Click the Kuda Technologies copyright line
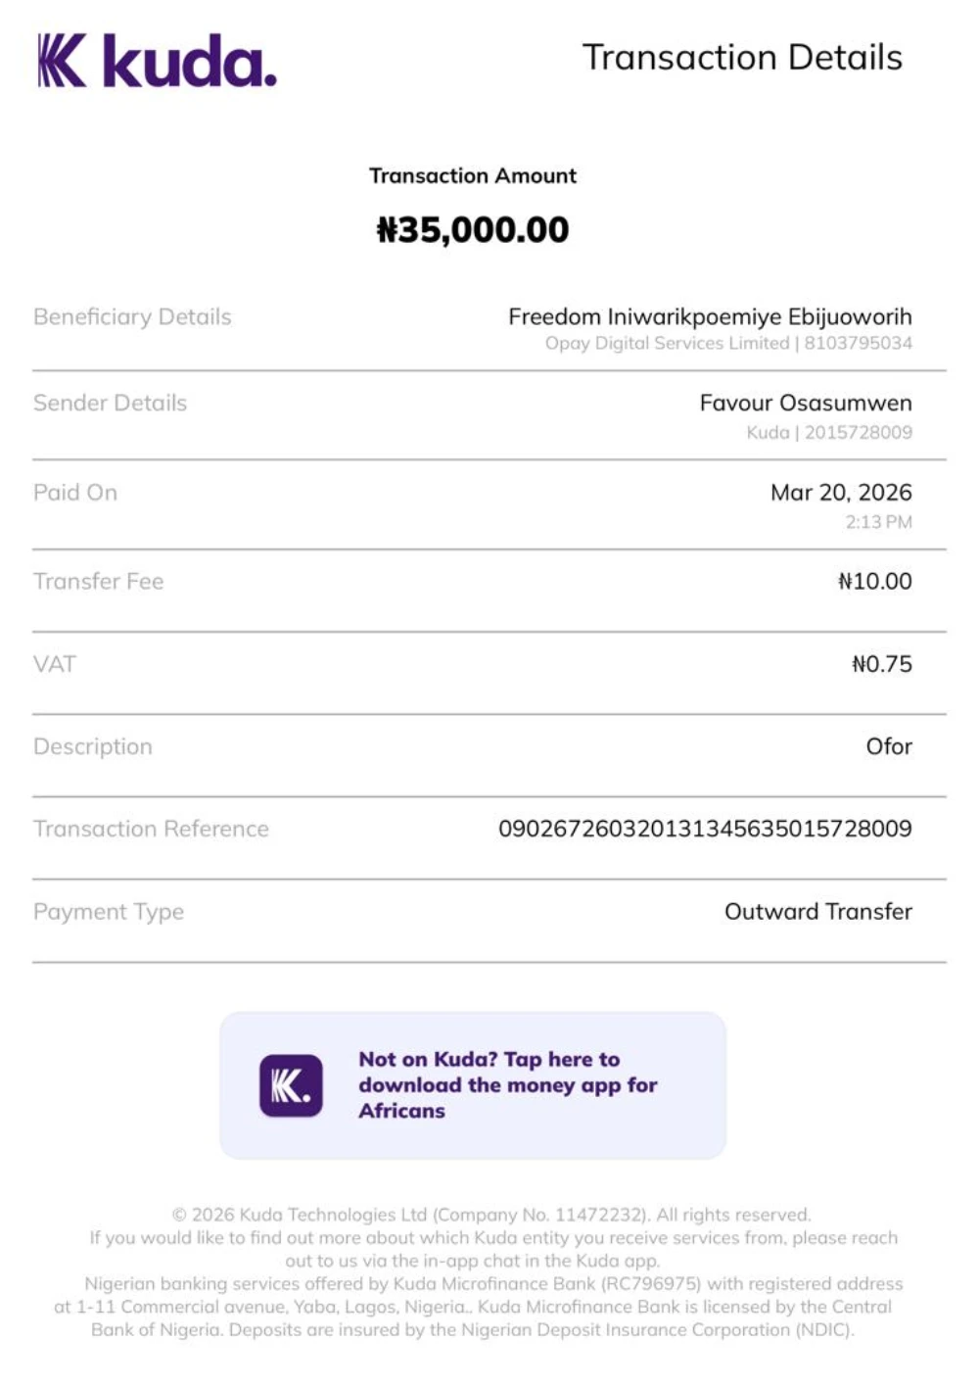 (x=491, y=1215)
